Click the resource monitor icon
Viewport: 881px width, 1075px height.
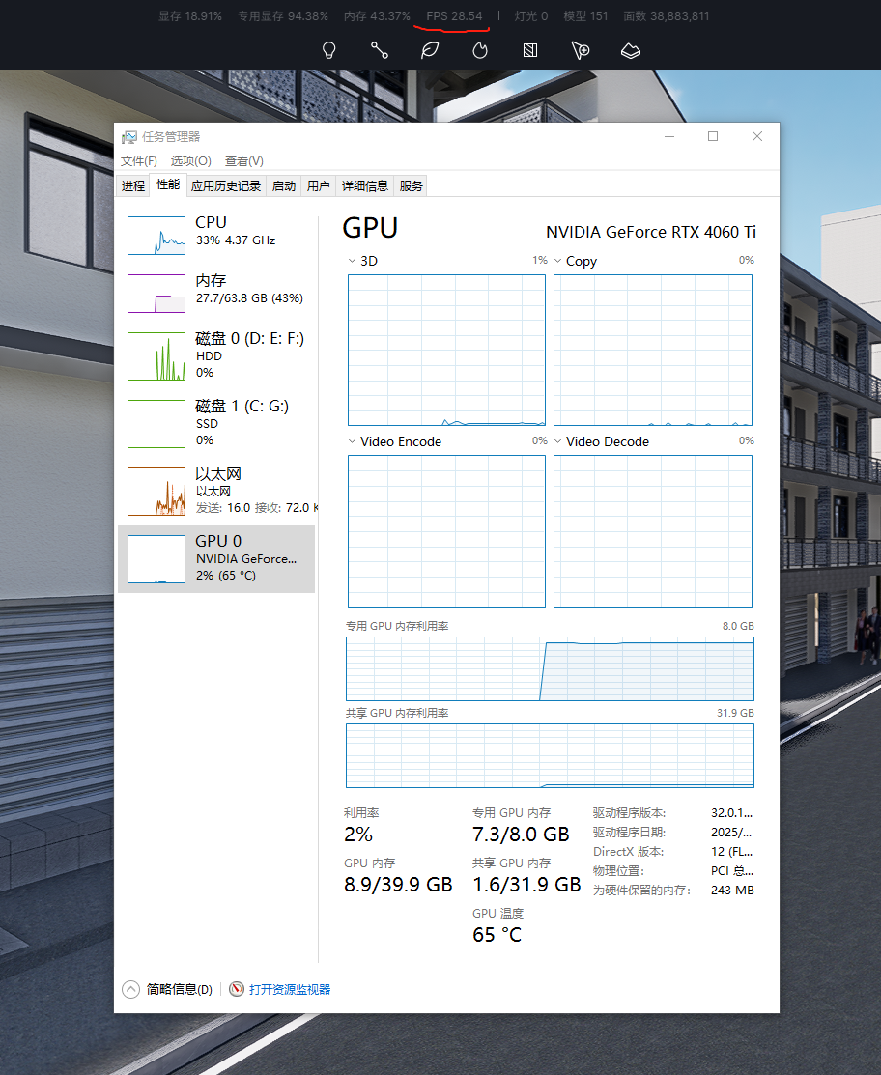[x=237, y=989]
